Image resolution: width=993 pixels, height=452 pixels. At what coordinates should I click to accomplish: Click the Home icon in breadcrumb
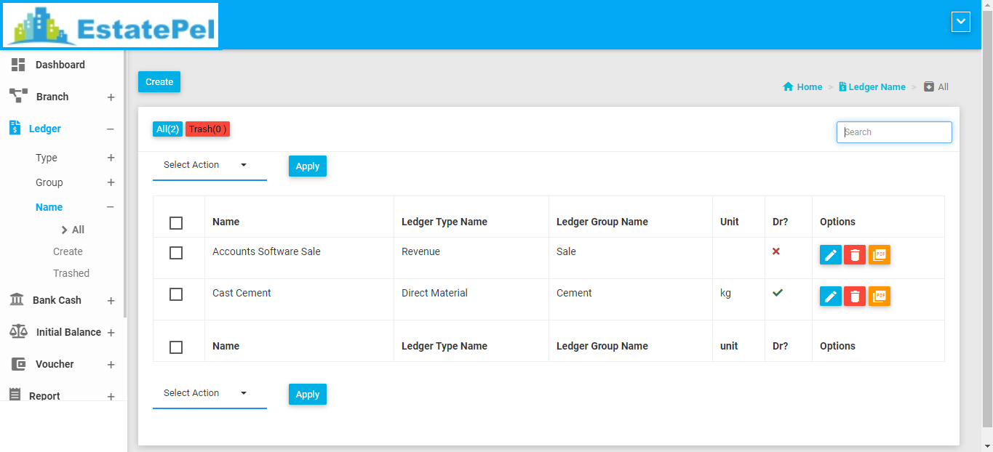click(x=788, y=87)
